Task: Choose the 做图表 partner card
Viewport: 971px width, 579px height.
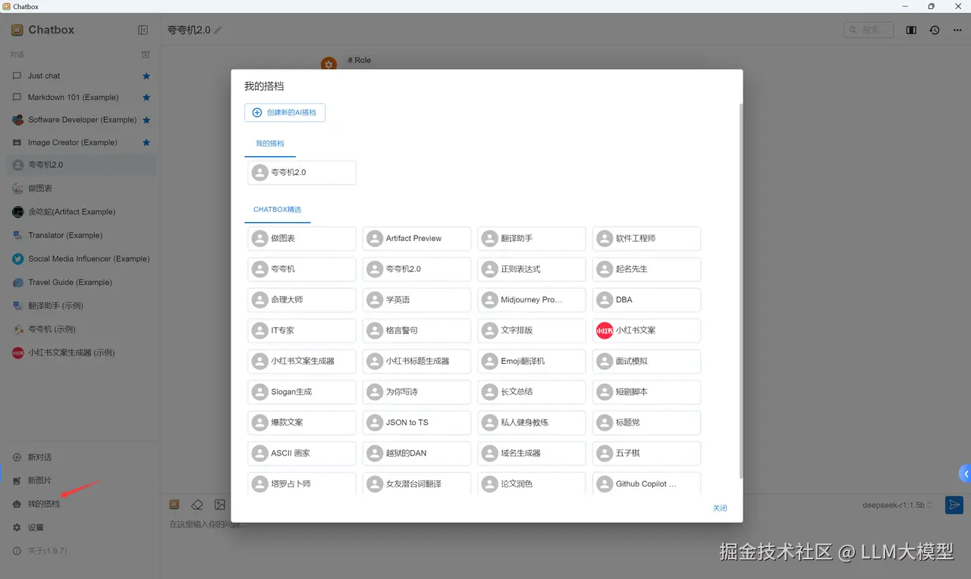Action: (x=302, y=238)
